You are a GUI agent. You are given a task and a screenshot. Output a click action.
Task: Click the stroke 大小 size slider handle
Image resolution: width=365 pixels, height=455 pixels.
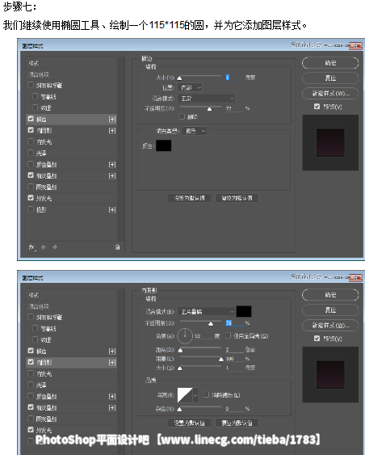180,78
